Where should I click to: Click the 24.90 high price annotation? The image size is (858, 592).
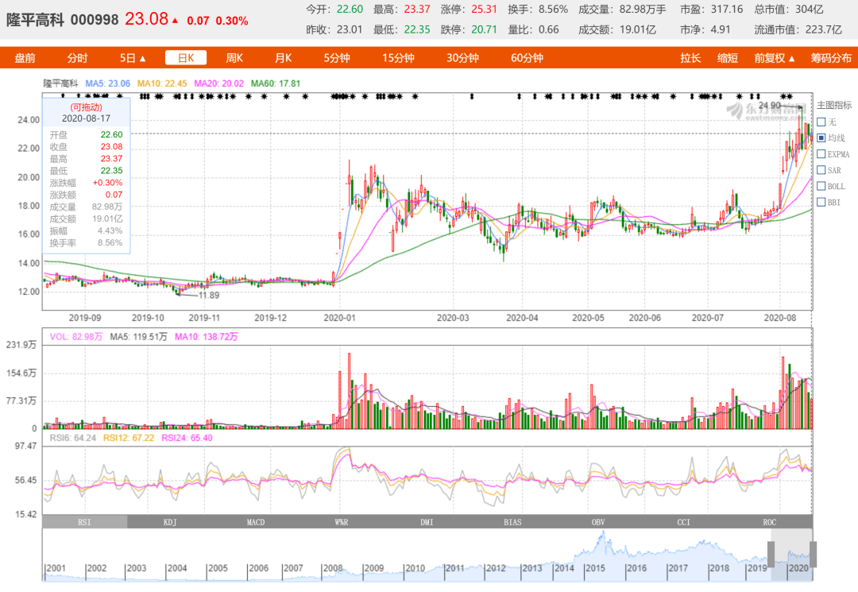coord(769,106)
